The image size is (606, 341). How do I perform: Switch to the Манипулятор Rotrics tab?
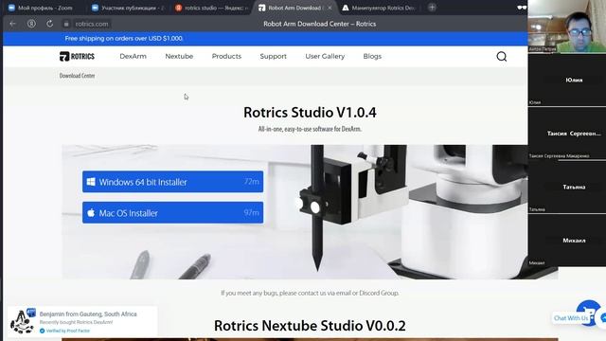point(379,8)
